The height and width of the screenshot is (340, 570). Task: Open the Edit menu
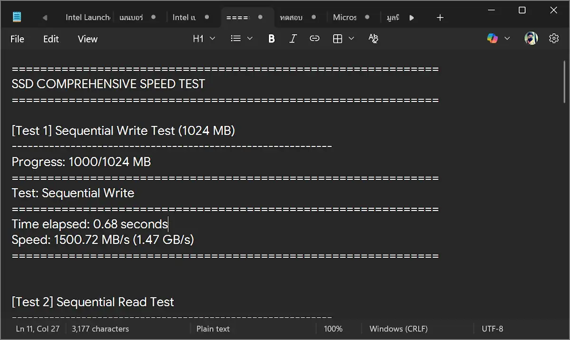[51, 39]
